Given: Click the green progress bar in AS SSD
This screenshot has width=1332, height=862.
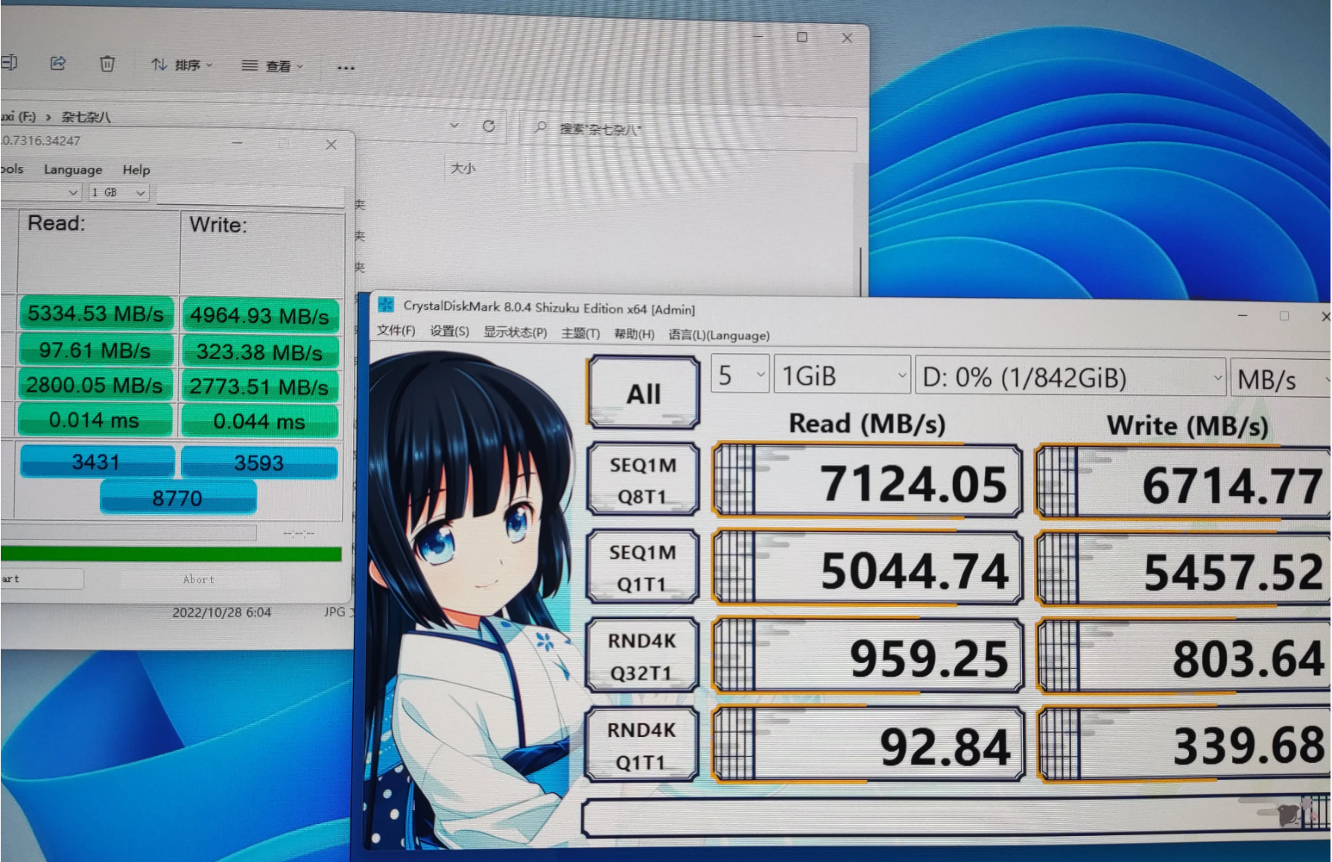Looking at the screenshot, I should [171, 554].
